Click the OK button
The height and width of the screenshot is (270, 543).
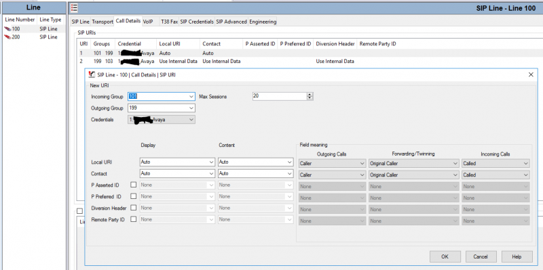(x=445, y=256)
